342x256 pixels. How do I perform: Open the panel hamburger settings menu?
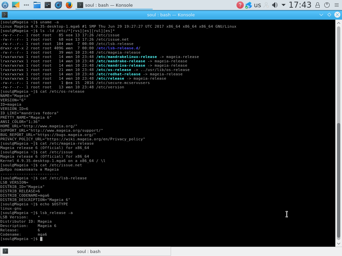337,5
